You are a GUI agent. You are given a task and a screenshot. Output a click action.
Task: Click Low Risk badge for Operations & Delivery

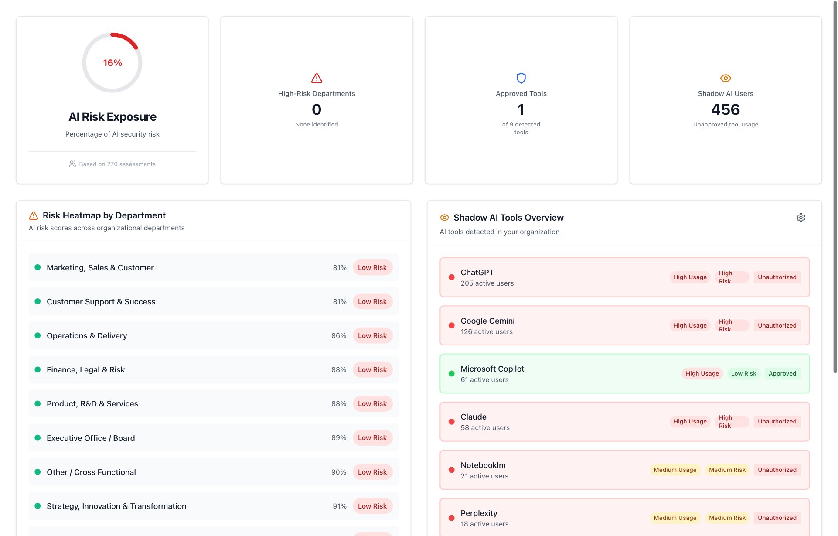[372, 335]
